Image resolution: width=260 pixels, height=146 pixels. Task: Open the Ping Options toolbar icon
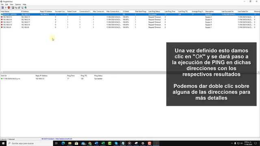click(x=2, y=8)
